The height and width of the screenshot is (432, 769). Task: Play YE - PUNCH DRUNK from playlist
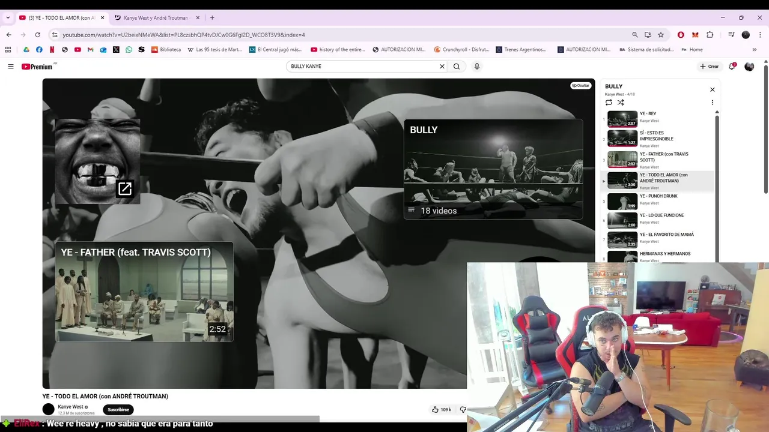point(658,201)
